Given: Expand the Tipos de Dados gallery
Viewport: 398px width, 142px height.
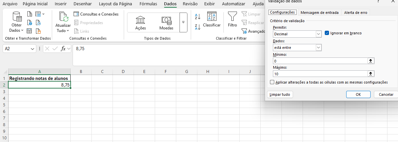Looking at the screenshot, I should click(183, 22).
